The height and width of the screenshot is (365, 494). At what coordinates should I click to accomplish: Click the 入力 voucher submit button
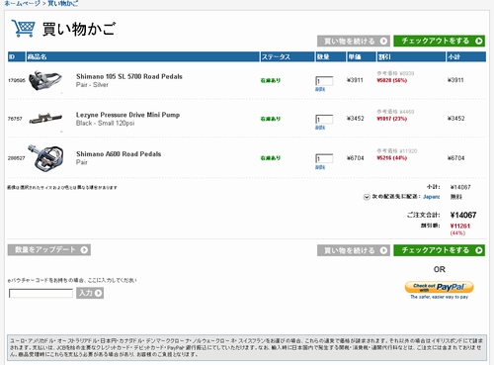point(90,293)
